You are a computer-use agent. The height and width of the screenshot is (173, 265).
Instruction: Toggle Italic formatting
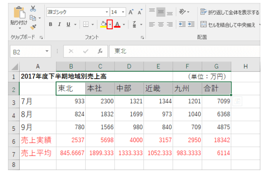(60, 24)
